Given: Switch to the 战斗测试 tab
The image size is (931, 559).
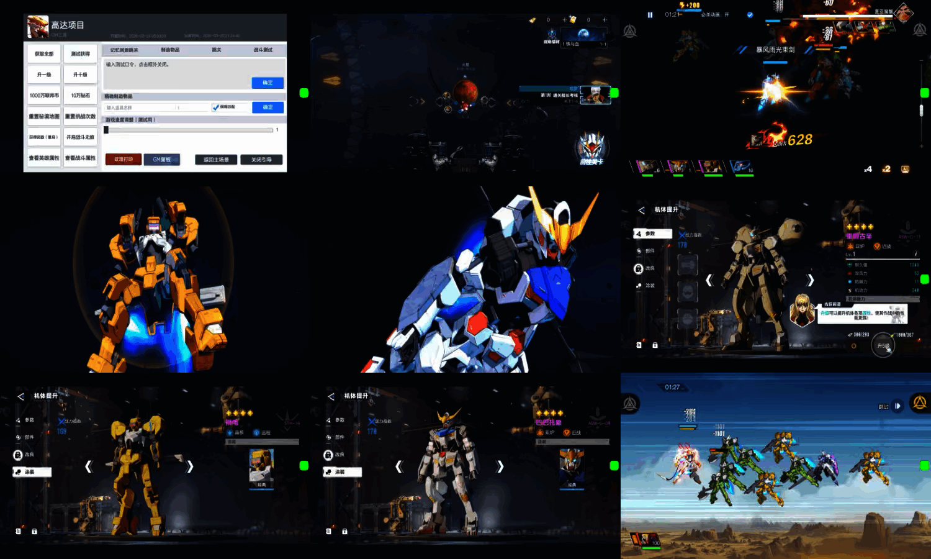Looking at the screenshot, I should (x=263, y=50).
